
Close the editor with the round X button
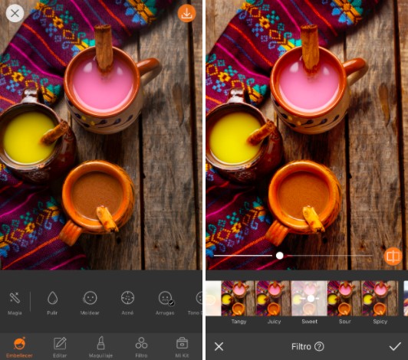click(x=15, y=13)
